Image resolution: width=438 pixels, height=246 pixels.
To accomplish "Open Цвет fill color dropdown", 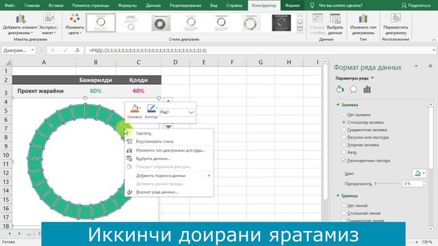I will coord(420,174).
